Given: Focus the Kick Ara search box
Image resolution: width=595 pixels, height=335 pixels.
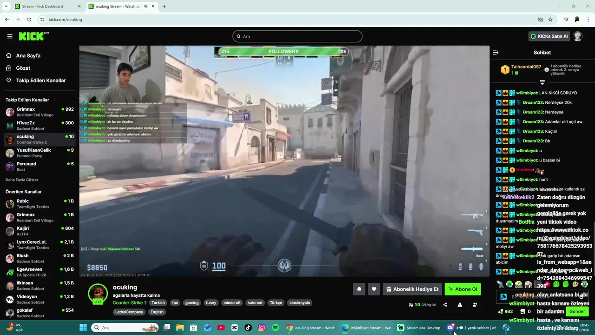Looking at the screenshot, I should tap(297, 36).
